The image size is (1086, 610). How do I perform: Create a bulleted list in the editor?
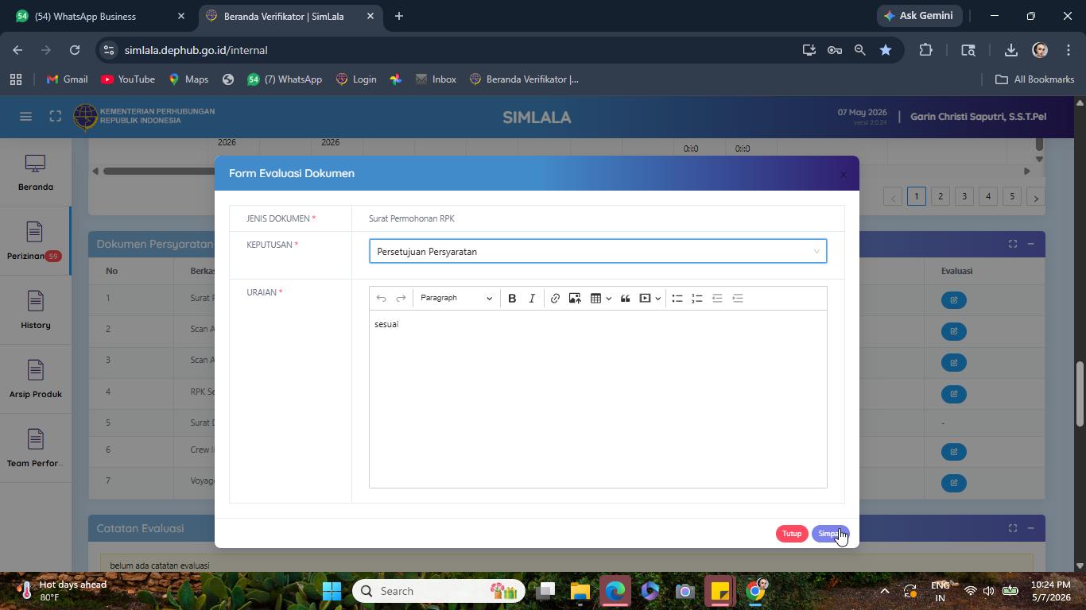point(677,298)
